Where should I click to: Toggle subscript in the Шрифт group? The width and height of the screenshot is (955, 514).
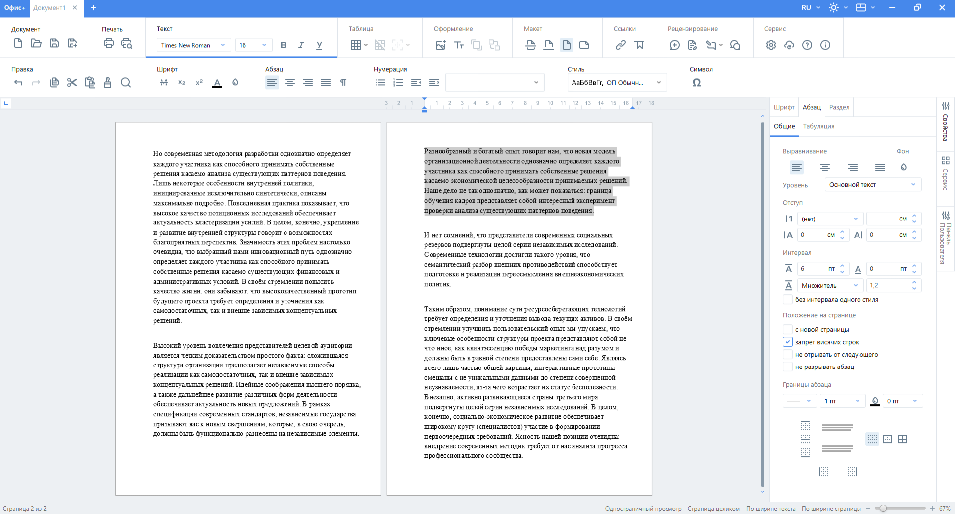tap(182, 83)
